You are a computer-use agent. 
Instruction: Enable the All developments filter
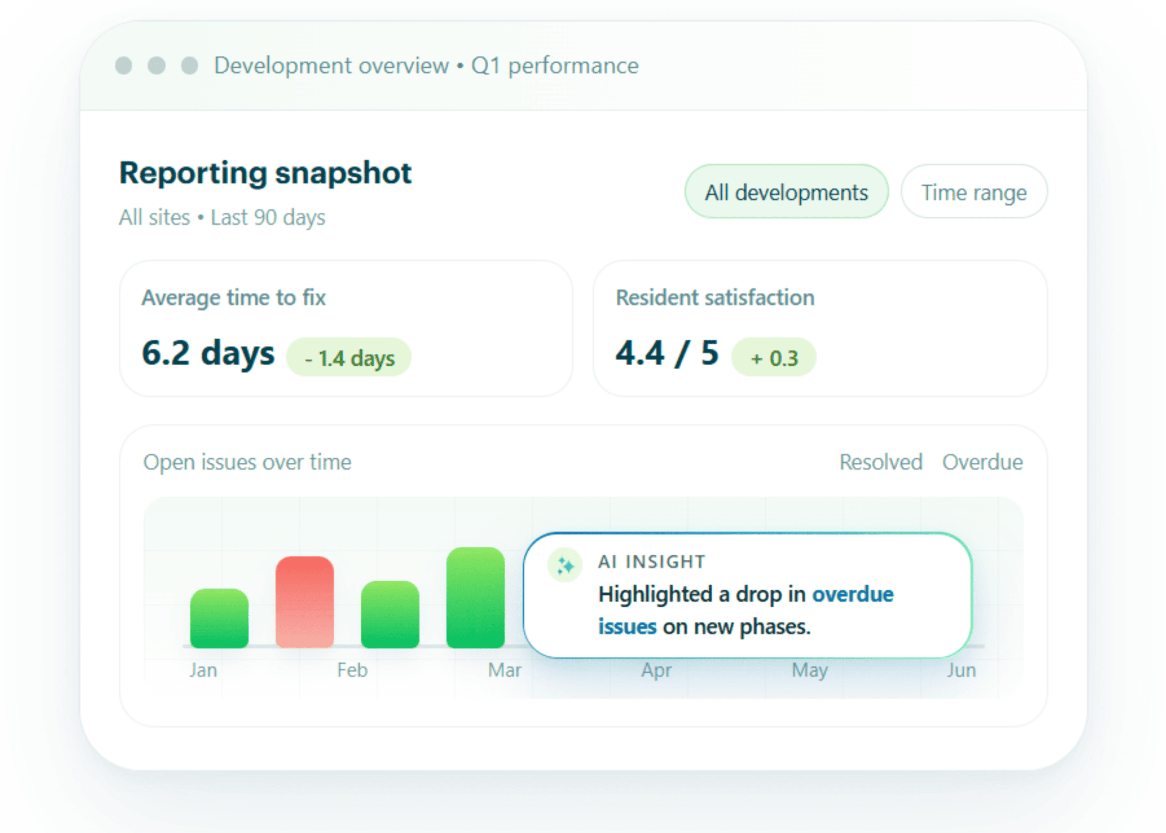click(x=787, y=192)
